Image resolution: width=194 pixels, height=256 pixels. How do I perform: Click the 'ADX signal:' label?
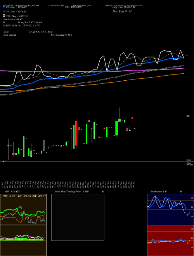tap(10, 35)
